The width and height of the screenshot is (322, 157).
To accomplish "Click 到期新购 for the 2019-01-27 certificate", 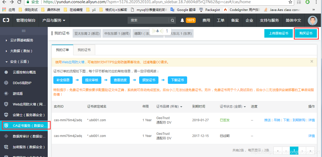I will coord(299,120).
